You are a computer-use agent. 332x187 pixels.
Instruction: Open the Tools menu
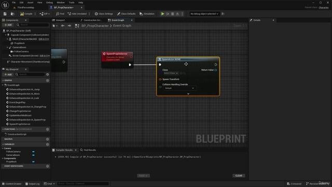[72, 3]
